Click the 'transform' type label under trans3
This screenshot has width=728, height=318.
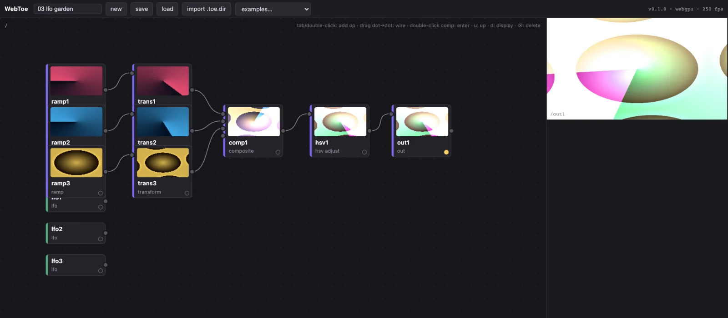click(x=149, y=192)
